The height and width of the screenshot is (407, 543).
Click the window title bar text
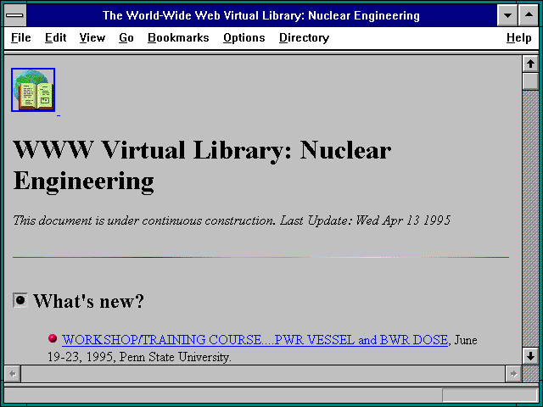point(261,15)
